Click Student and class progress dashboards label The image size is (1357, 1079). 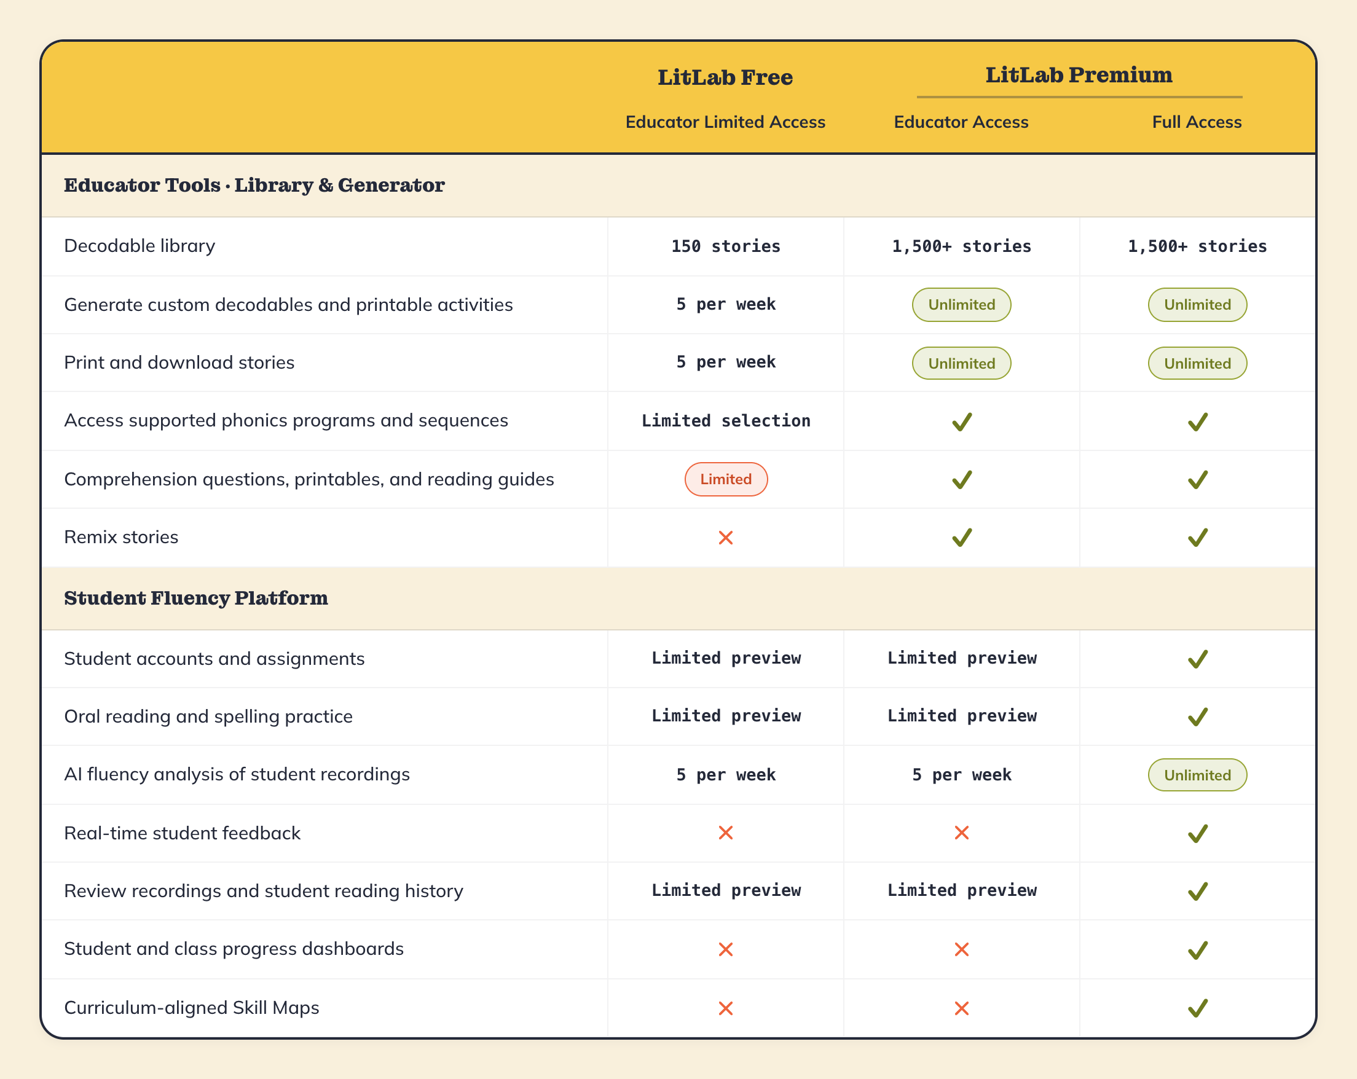(x=234, y=949)
